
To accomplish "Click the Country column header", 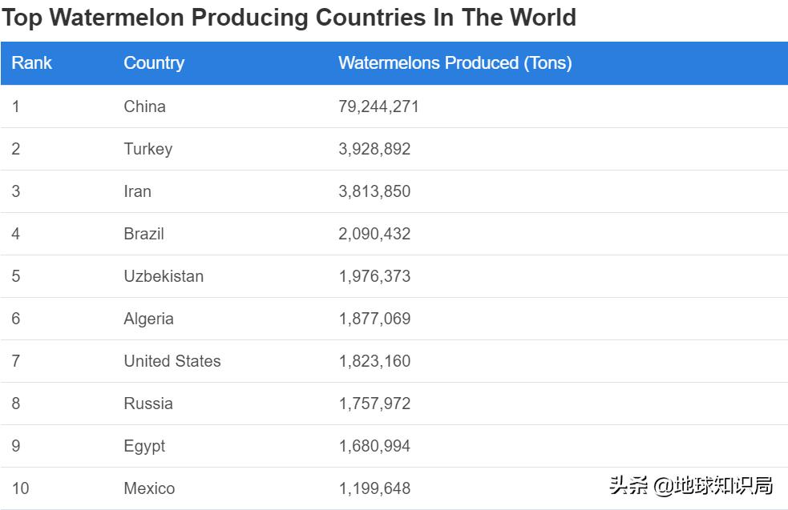I will pos(154,63).
